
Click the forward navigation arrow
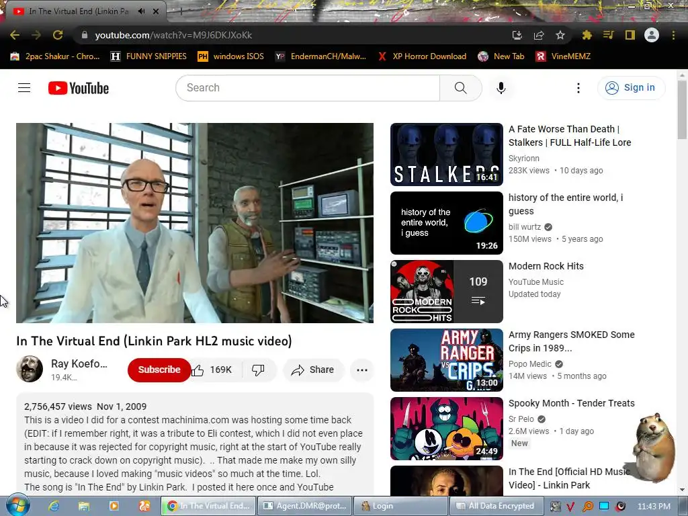coord(36,35)
